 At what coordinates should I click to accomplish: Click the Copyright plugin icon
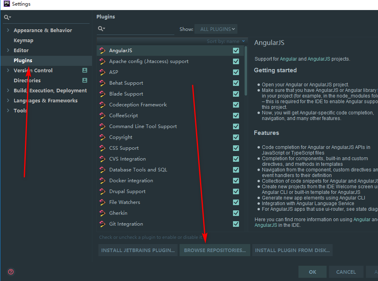click(102, 137)
